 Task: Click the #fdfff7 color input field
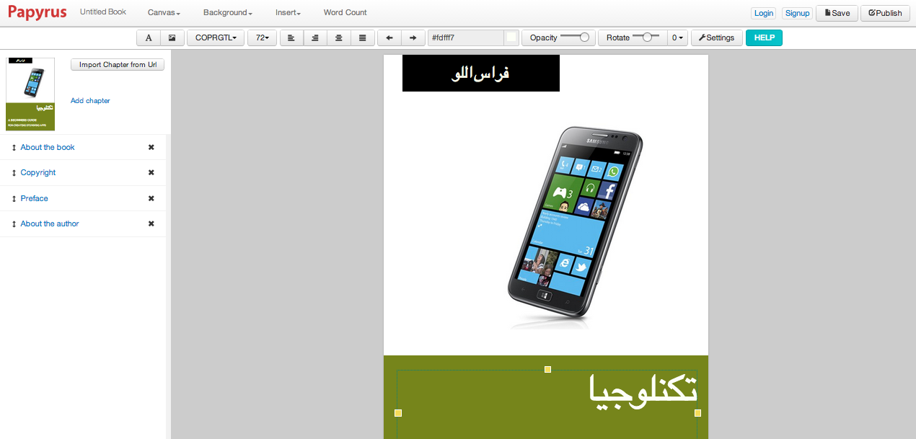tap(466, 38)
